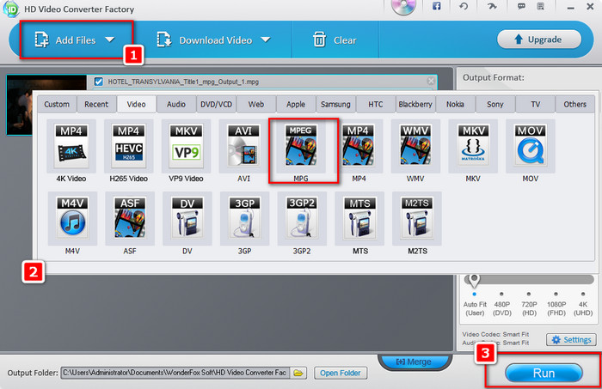The height and width of the screenshot is (389, 602).
Task: Click the Upgrade button
Action: coord(539,40)
